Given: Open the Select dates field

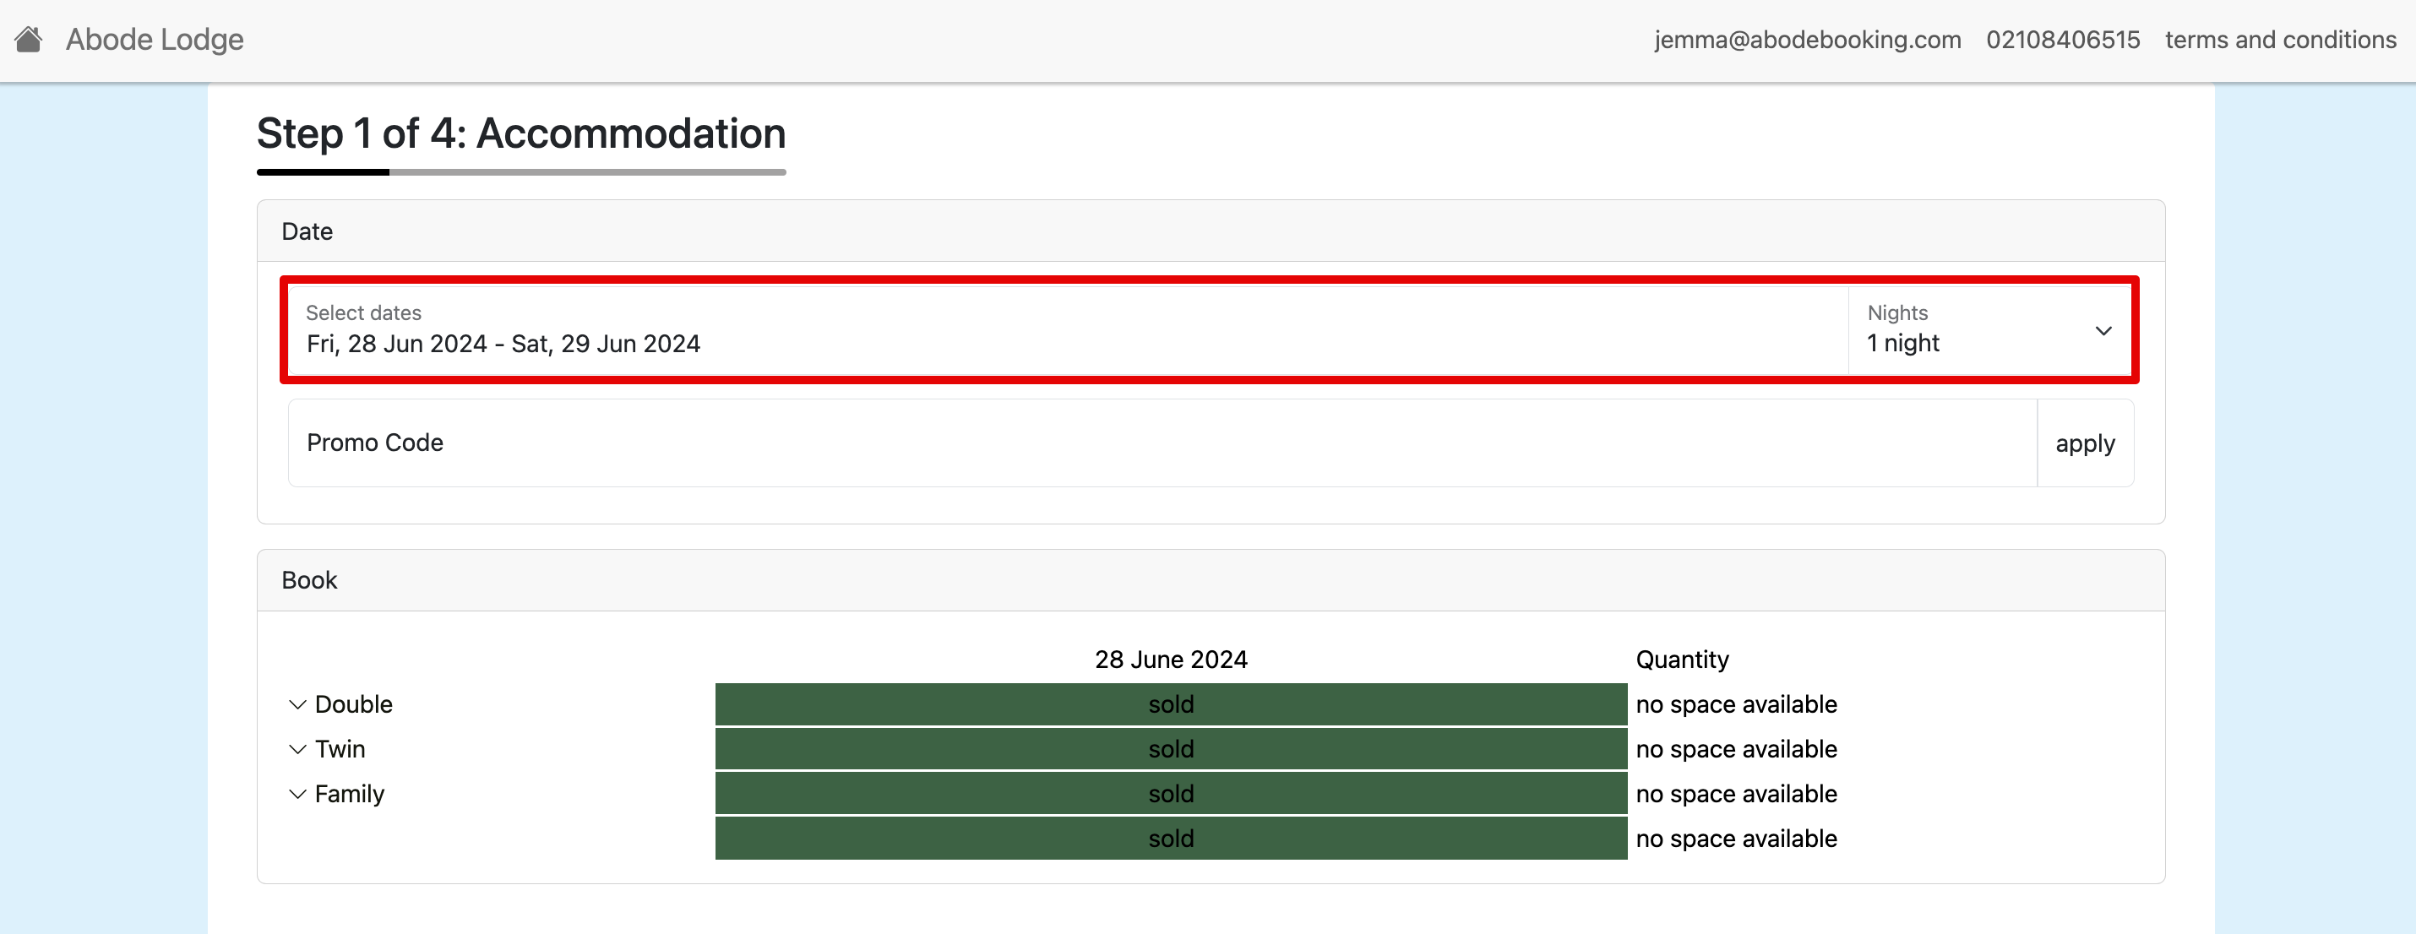Looking at the screenshot, I should tap(1065, 330).
